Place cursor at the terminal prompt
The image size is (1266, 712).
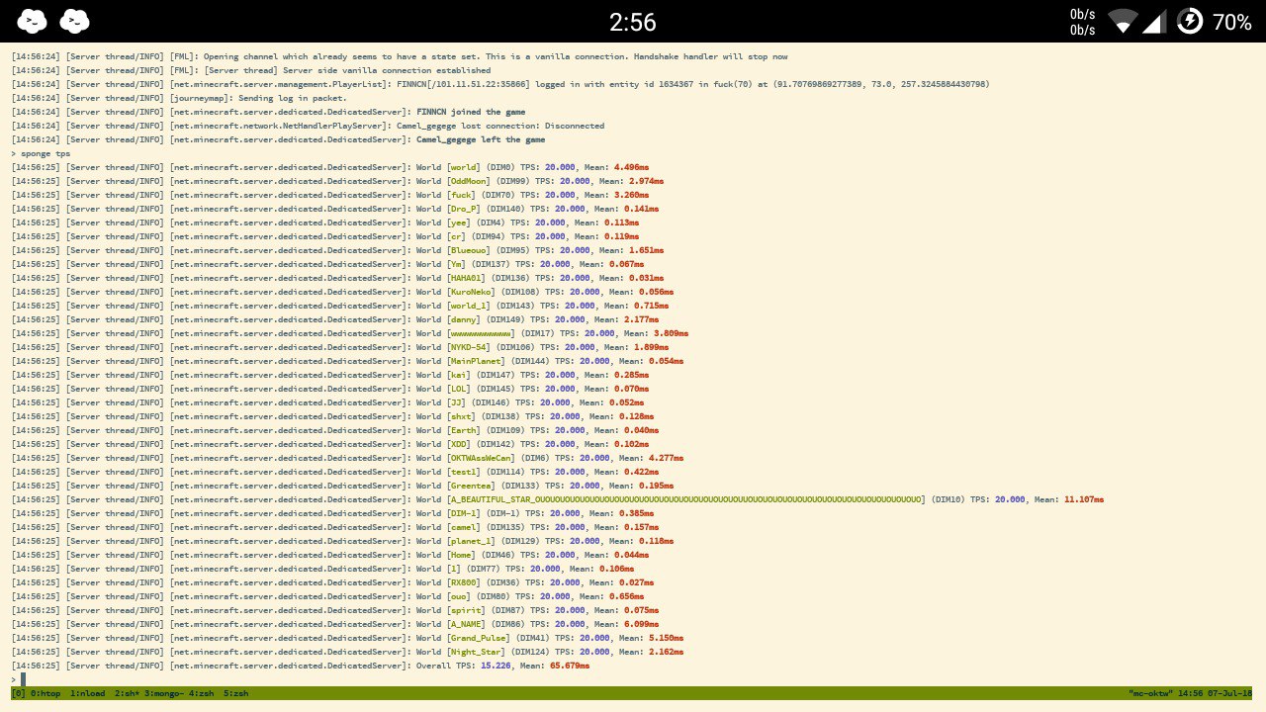coord(23,679)
